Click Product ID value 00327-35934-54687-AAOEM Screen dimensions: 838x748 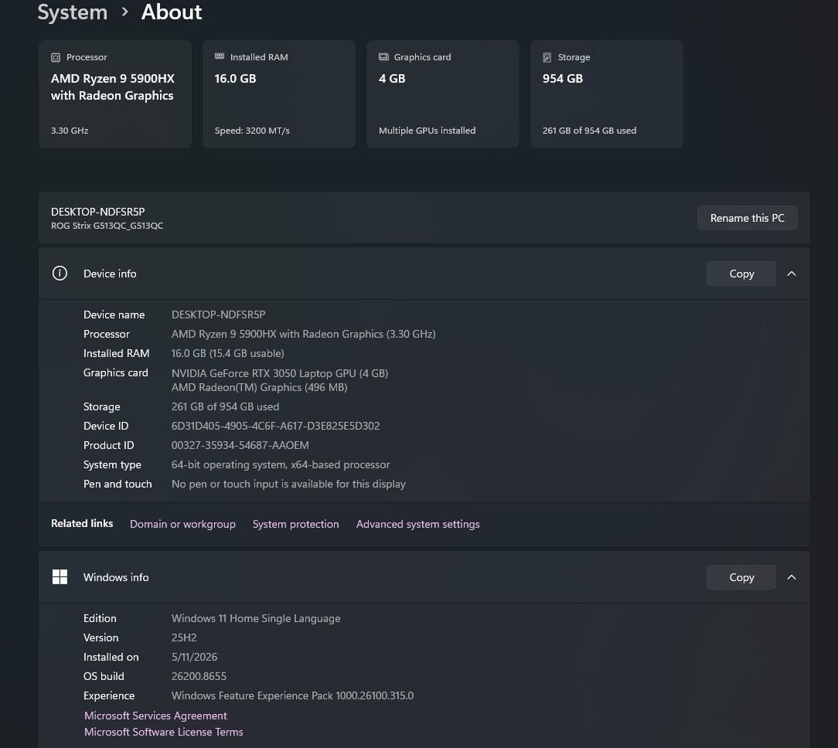240,445
